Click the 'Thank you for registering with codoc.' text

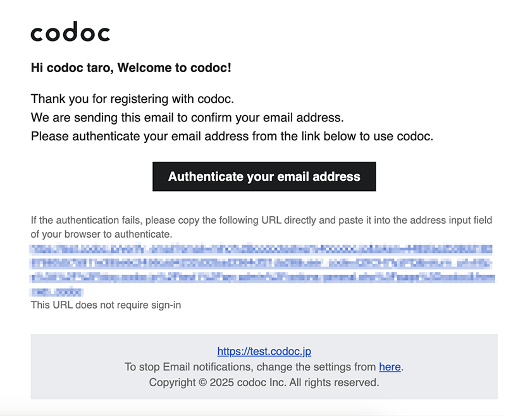coord(132,99)
